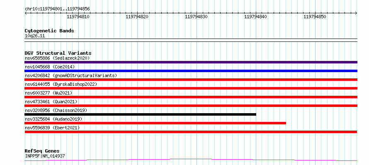Open variant label nsv4206842 (gnomADStructuralVariants)
This screenshot has width=369, height=165.
71,75
